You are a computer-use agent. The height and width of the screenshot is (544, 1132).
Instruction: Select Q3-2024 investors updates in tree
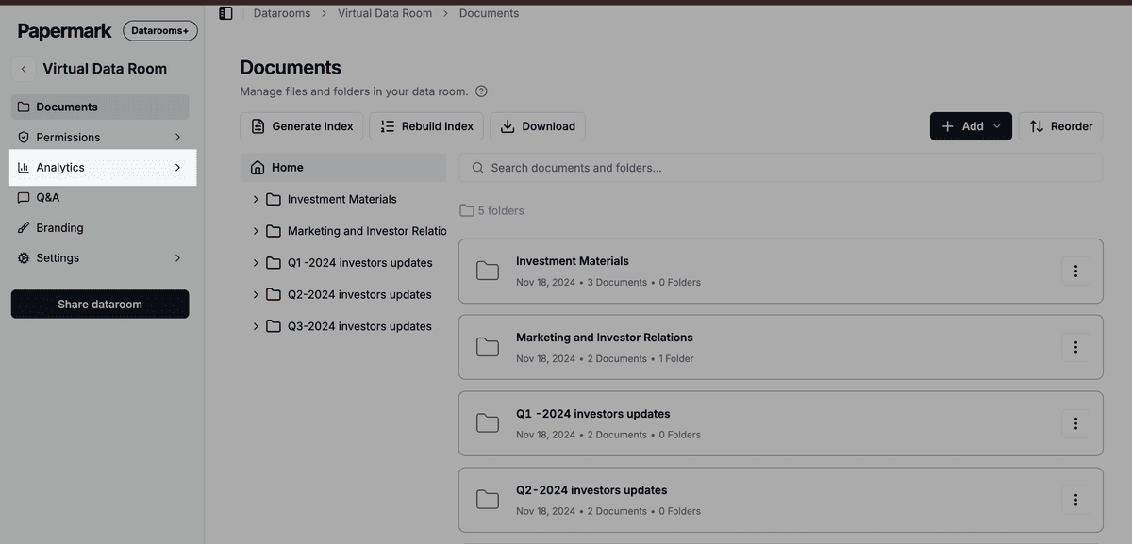click(x=359, y=326)
